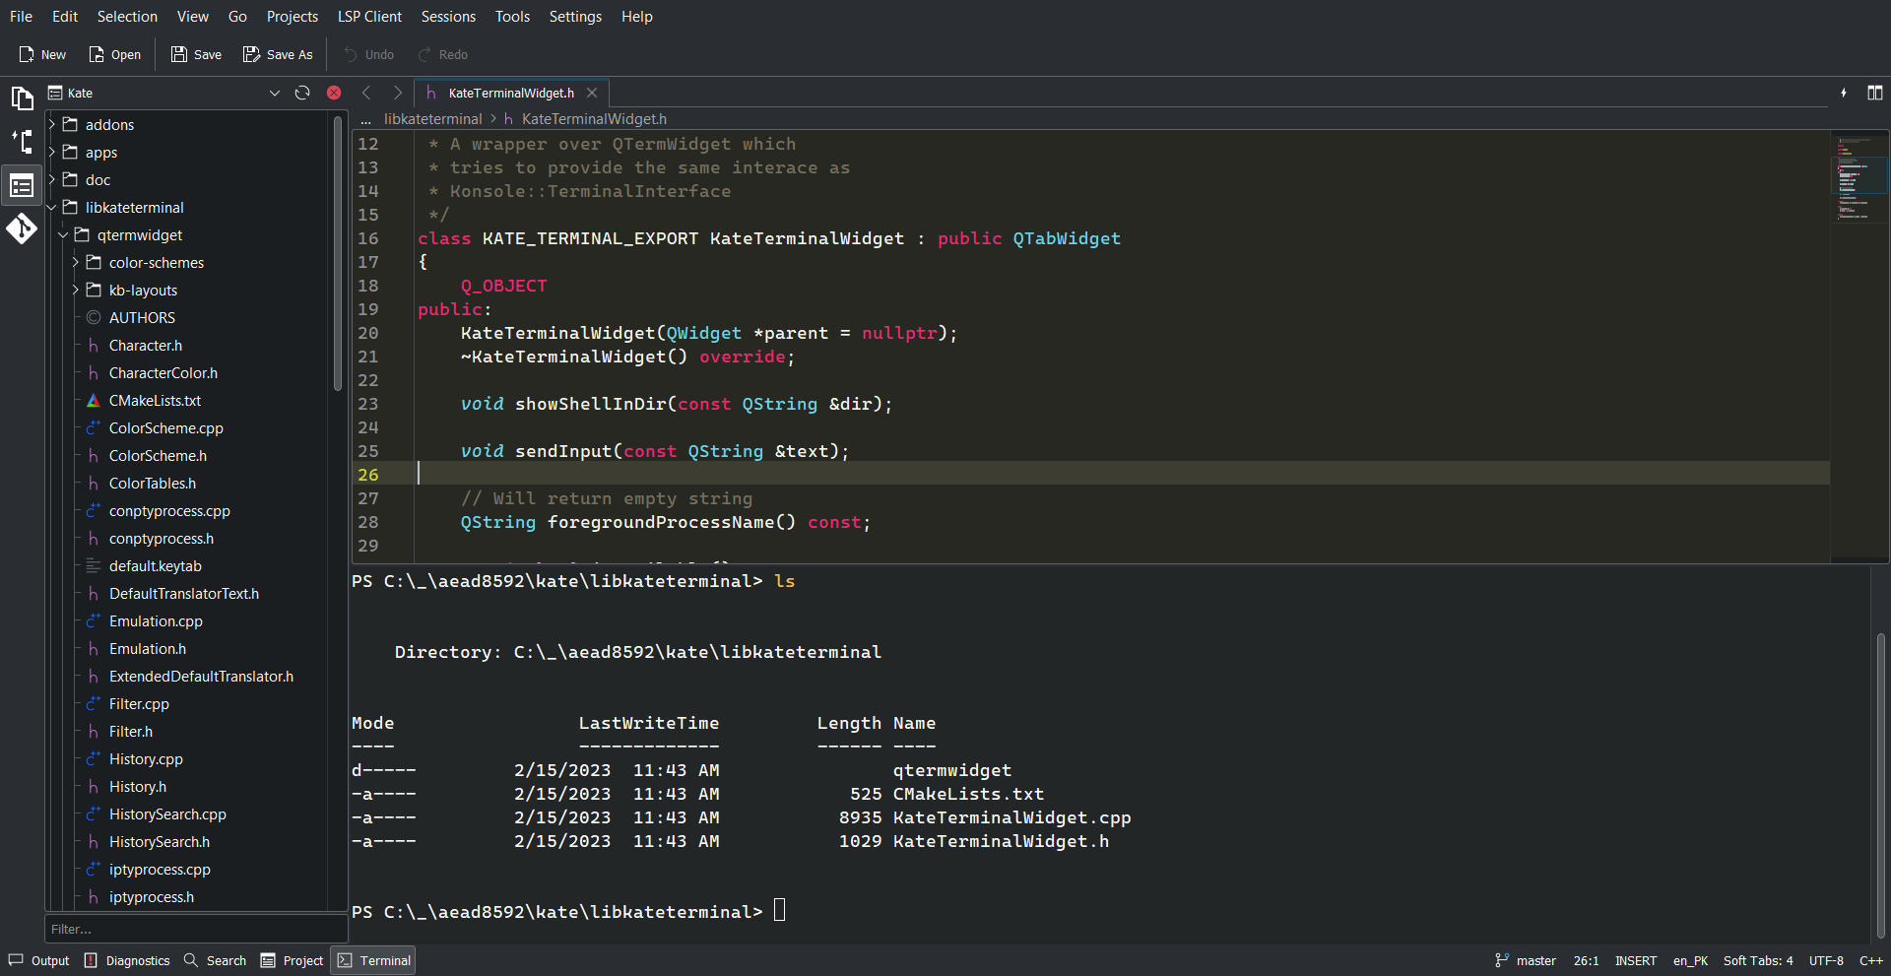The height and width of the screenshot is (976, 1891).
Task: Open the File menu
Action: (21, 16)
